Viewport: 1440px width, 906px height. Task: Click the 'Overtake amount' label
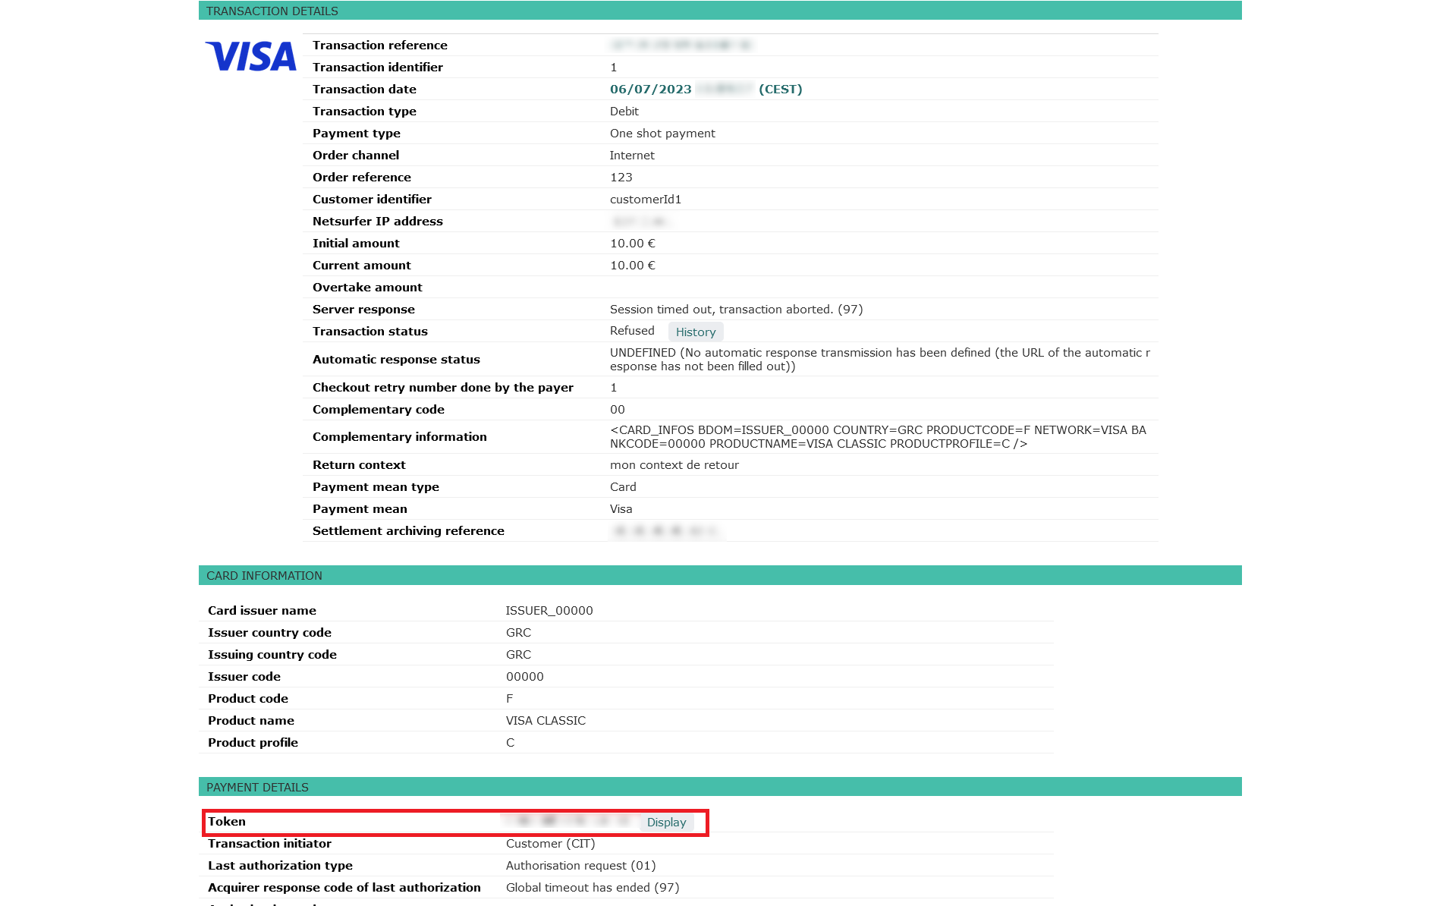click(367, 288)
